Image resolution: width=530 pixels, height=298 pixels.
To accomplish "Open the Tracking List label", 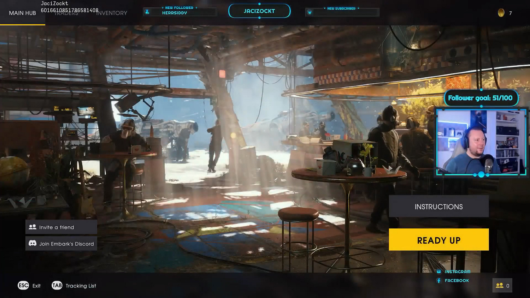I will click(x=81, y=286).
